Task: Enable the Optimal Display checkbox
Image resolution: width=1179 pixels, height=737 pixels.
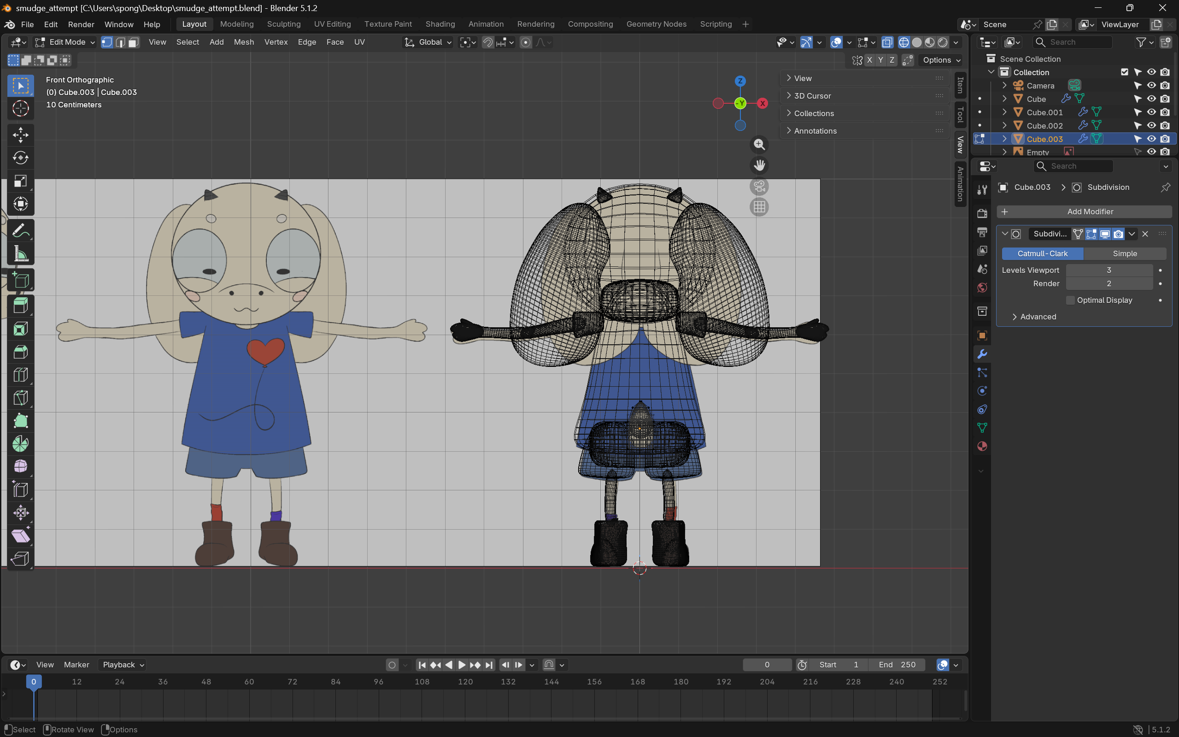Action: click(x=1070, y=300)
